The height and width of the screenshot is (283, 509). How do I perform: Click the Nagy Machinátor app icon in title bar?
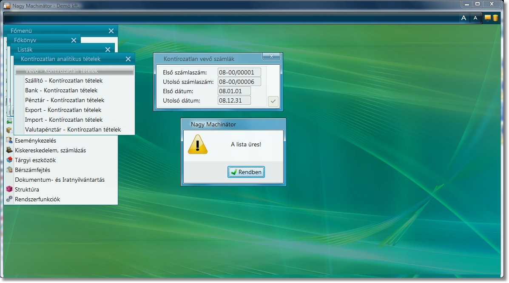coord(7,6)
